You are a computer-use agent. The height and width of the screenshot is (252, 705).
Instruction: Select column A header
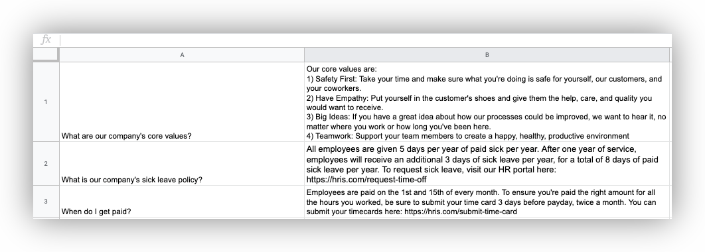coord(182,55)
